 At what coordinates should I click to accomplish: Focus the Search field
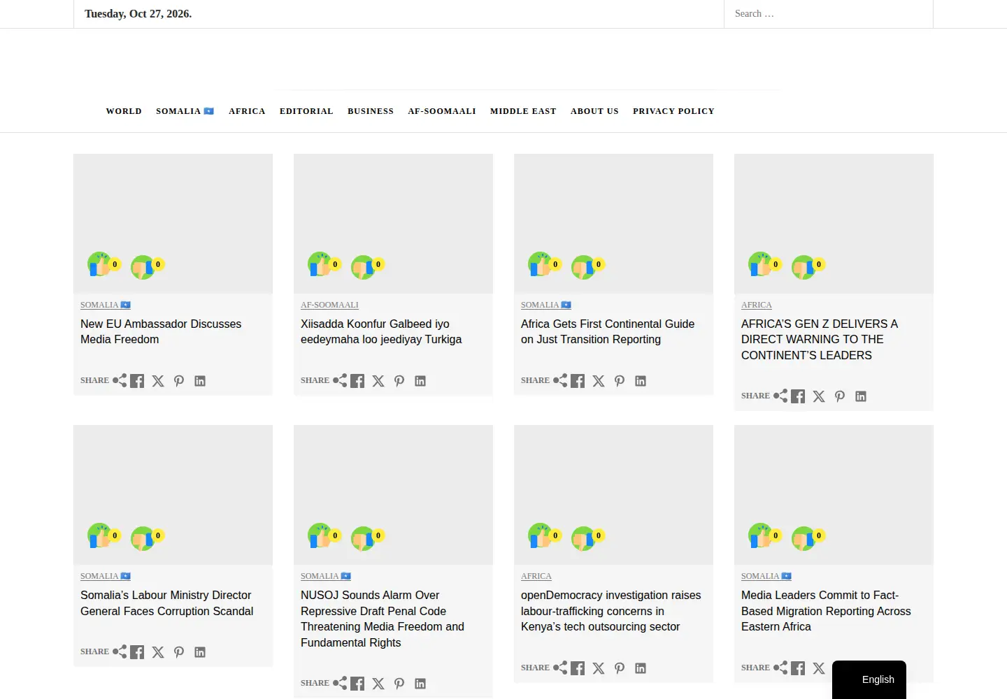click(829, 14)
